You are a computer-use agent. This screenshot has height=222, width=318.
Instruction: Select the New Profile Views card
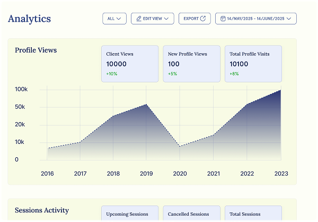(x=191, y=64)
